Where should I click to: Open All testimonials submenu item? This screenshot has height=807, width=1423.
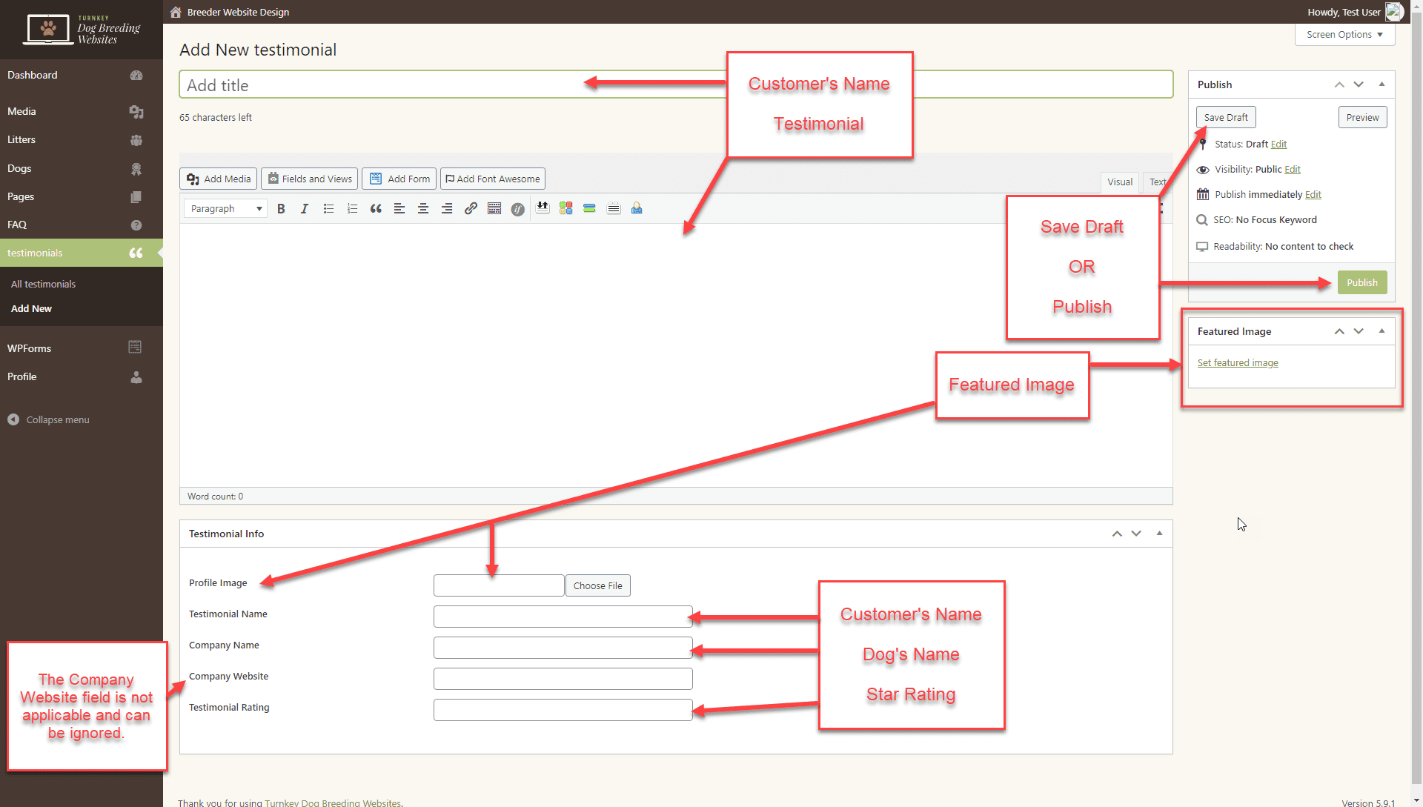click(43, 284)
